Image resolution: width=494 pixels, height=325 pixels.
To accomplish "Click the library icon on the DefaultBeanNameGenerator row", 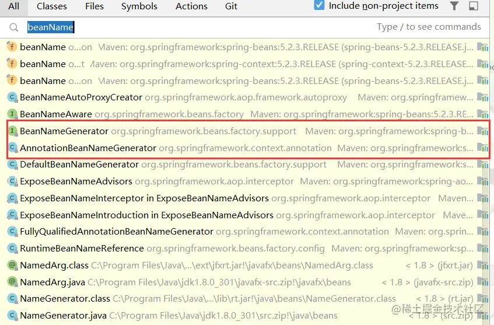I will [483, 164].
